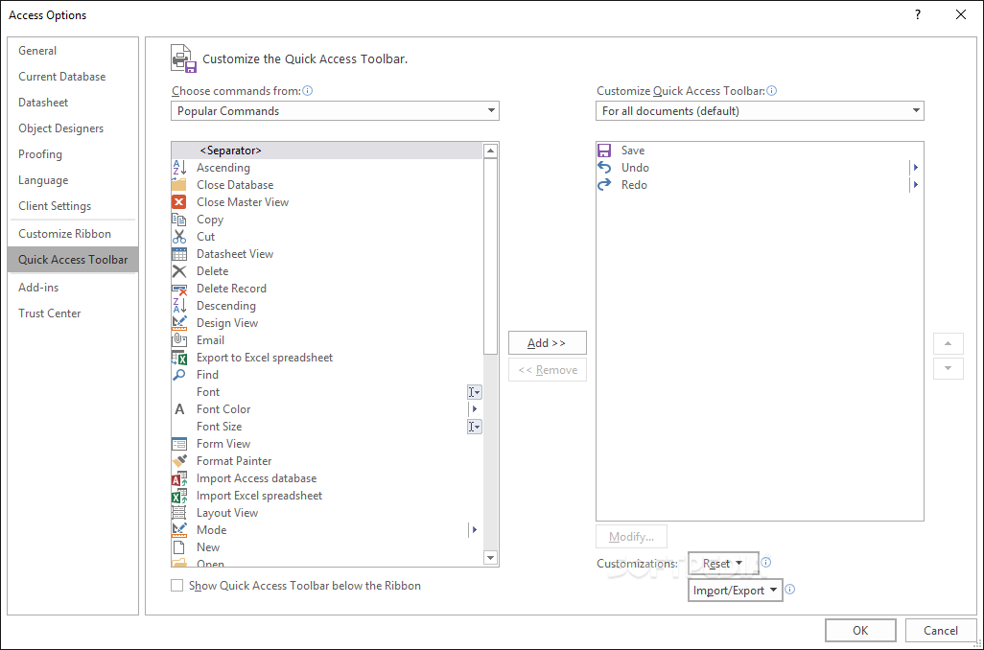This screenshot has height=650, width=984.
Task: Click the Cancel button
Action: [x=941, y=631]
